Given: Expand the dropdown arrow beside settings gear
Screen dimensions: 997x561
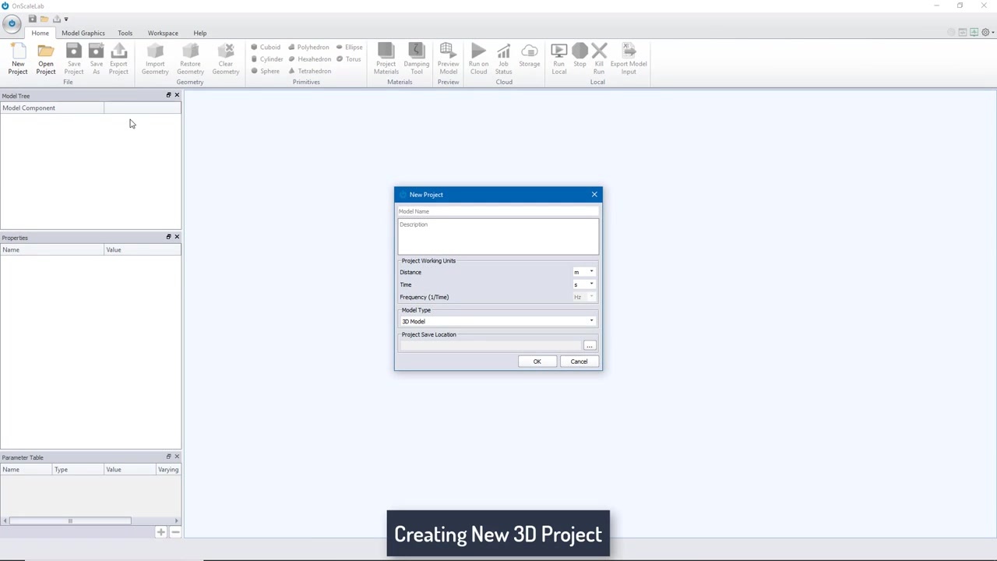Looking at the screenshot, I should click(993, 33).
